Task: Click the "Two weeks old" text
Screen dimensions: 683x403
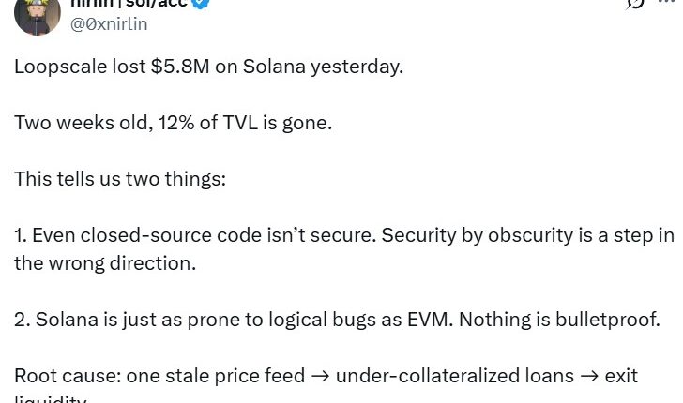Action: pyautogui.click(x=68, y=123)
